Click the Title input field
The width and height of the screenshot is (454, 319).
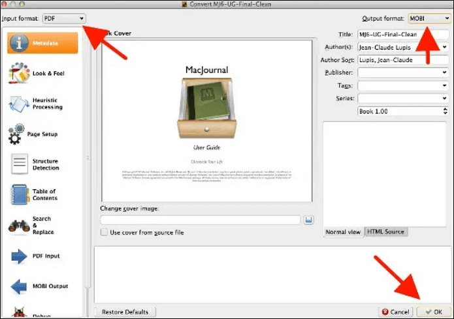point(403,35)
